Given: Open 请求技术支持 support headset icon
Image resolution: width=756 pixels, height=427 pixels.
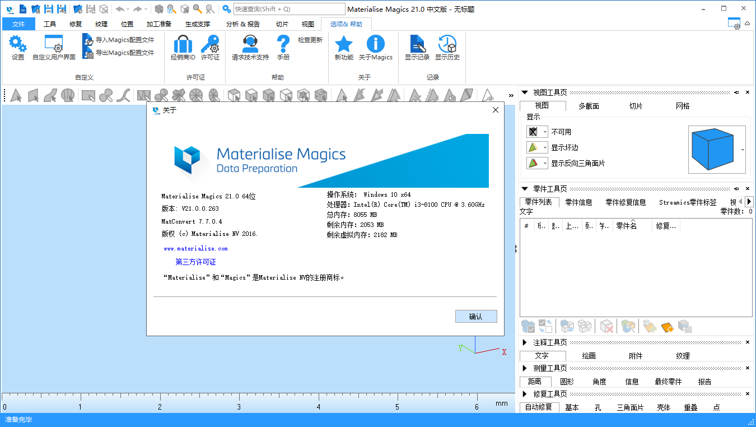Looking at the screenshot, I should 250,44.
